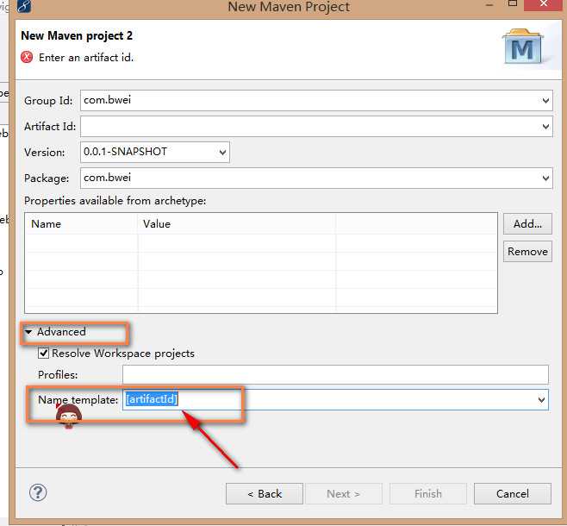Click the Finish button

(x=428, y=494)
